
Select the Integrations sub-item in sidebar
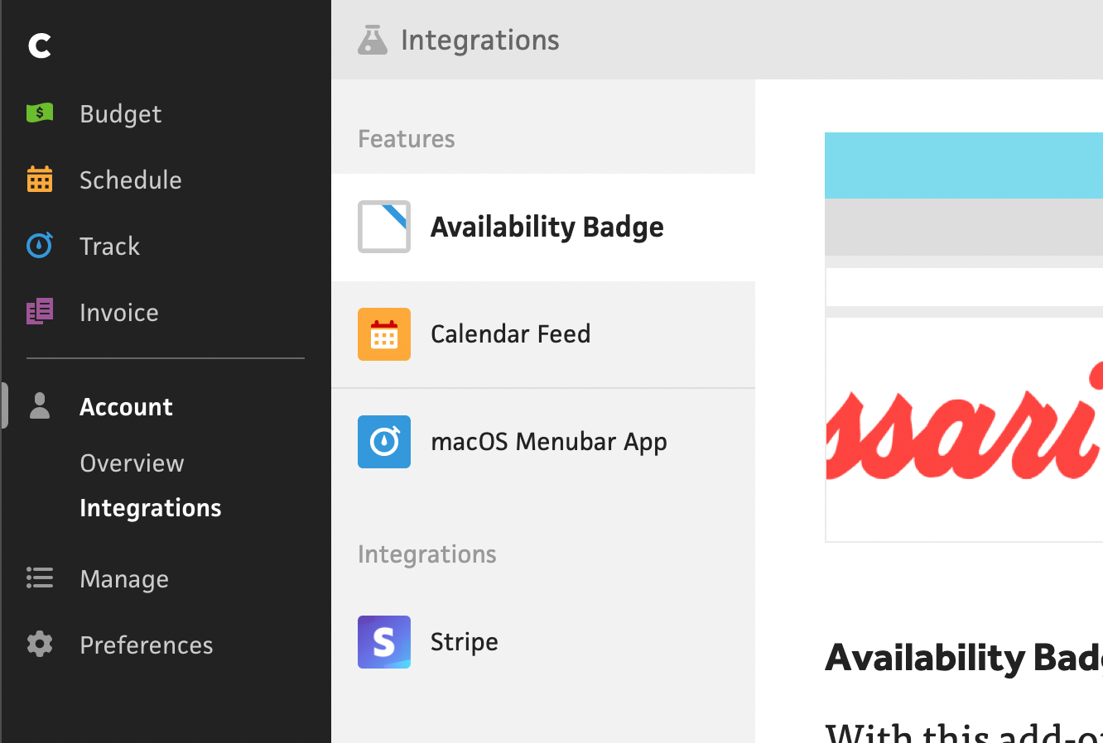point(150,508)
